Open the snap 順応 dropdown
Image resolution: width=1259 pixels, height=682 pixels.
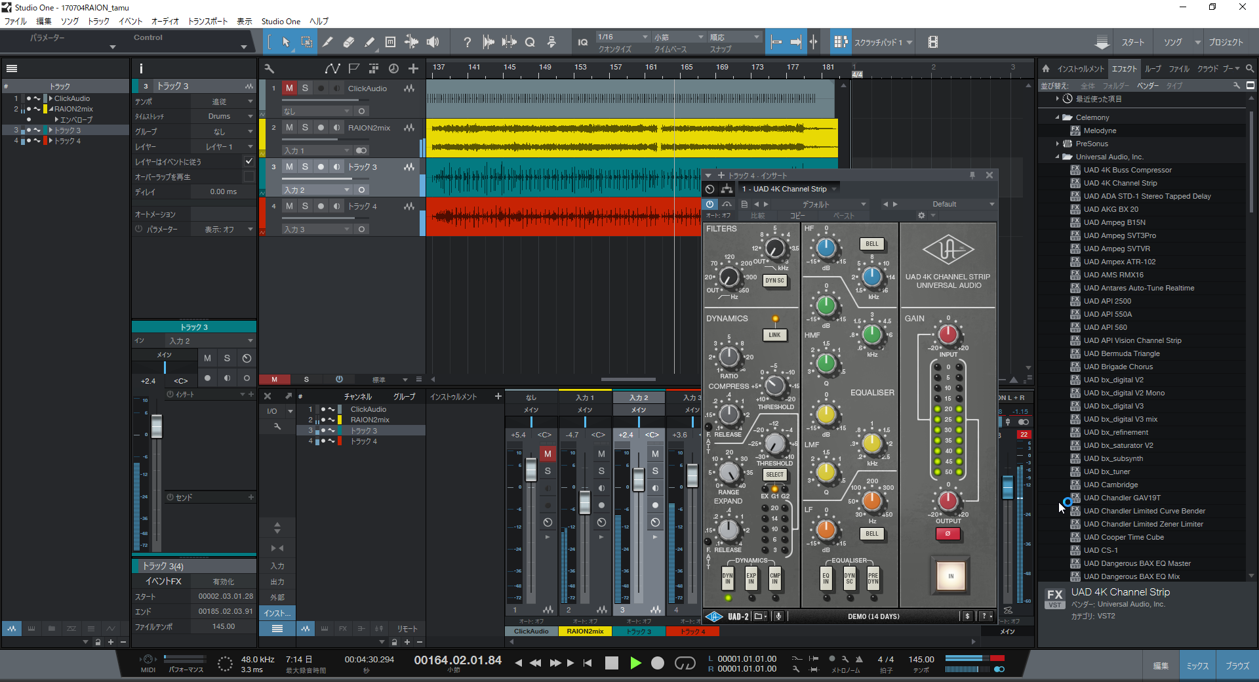734,37
